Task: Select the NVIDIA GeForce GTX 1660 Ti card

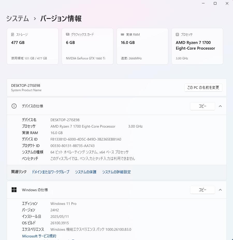Action: 87,46
